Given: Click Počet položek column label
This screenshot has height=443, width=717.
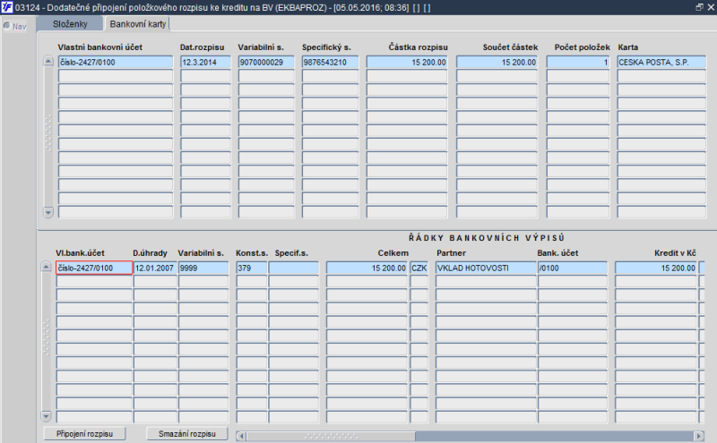Looking at the screenshot, I should (x=582, y=47).
